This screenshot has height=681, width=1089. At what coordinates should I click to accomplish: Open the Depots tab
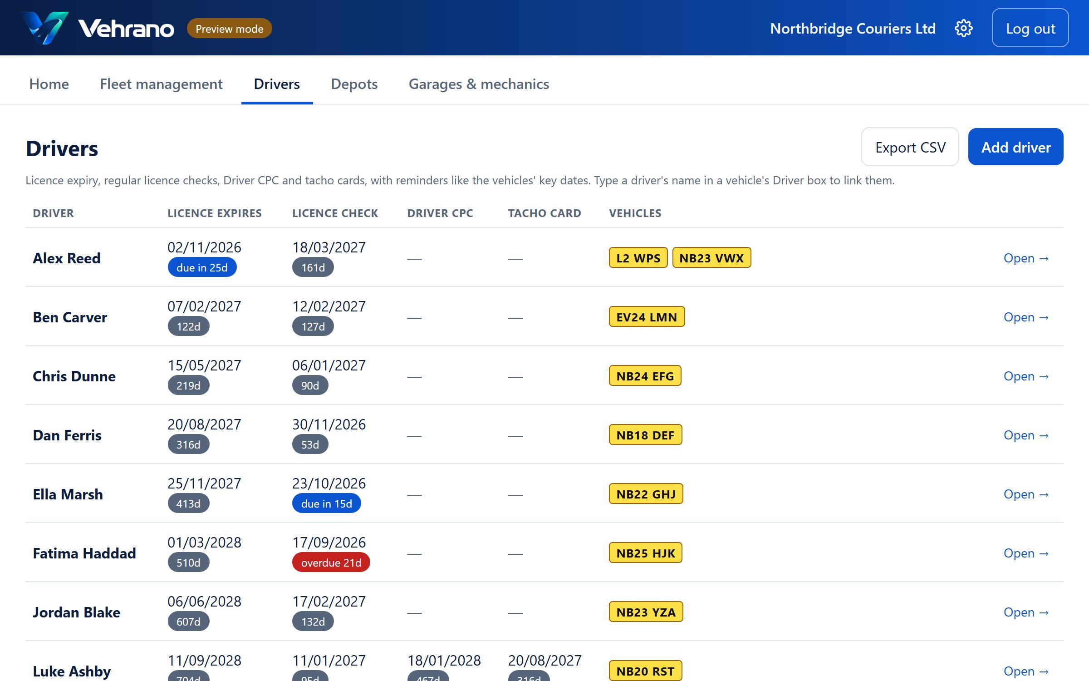click(354, 84)
